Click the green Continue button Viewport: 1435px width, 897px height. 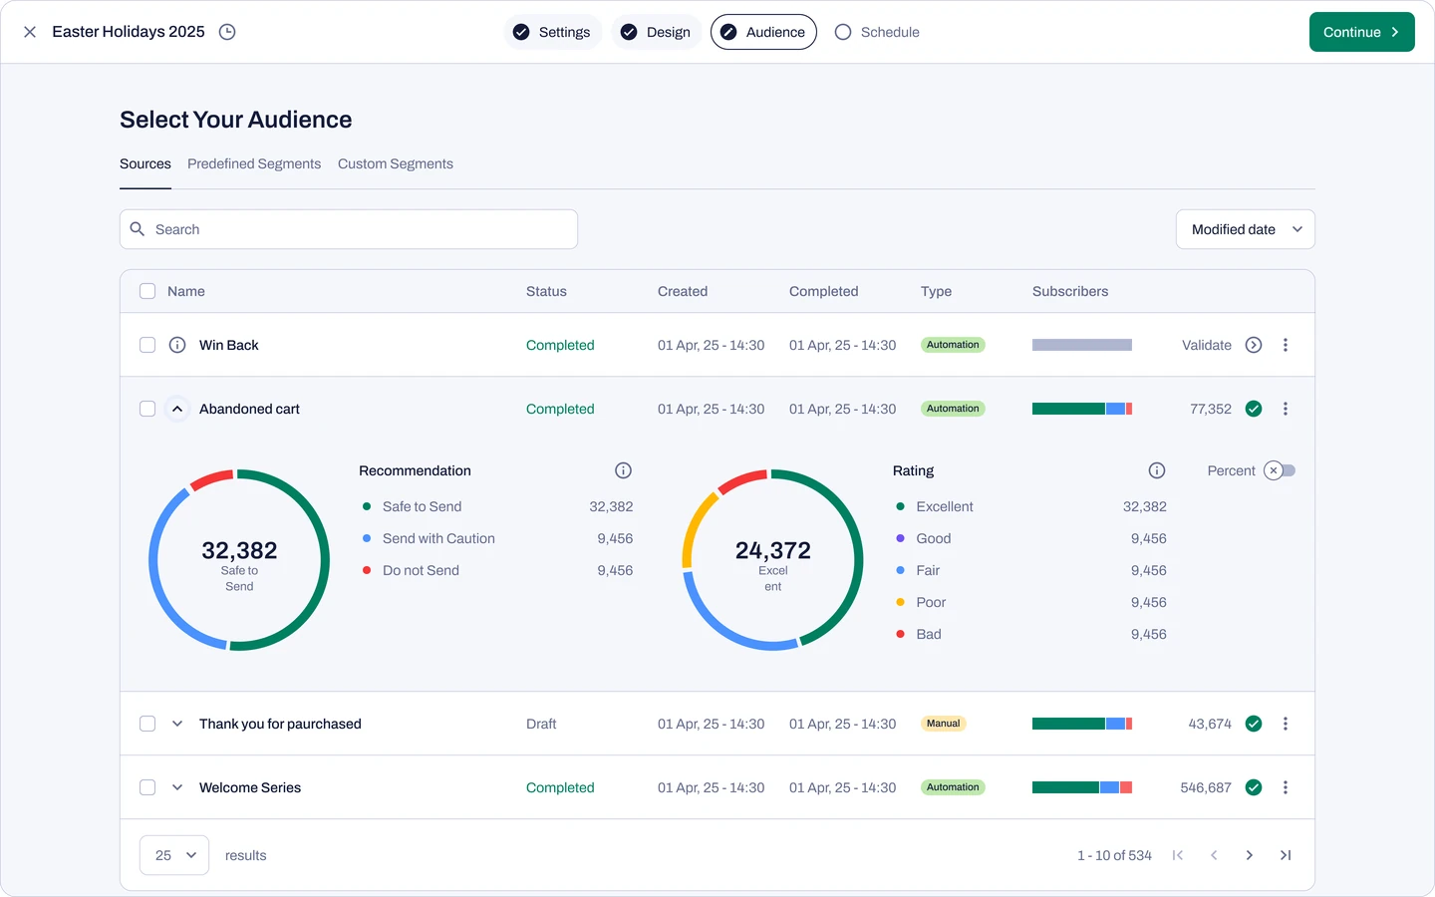(x=1362, y=32)
